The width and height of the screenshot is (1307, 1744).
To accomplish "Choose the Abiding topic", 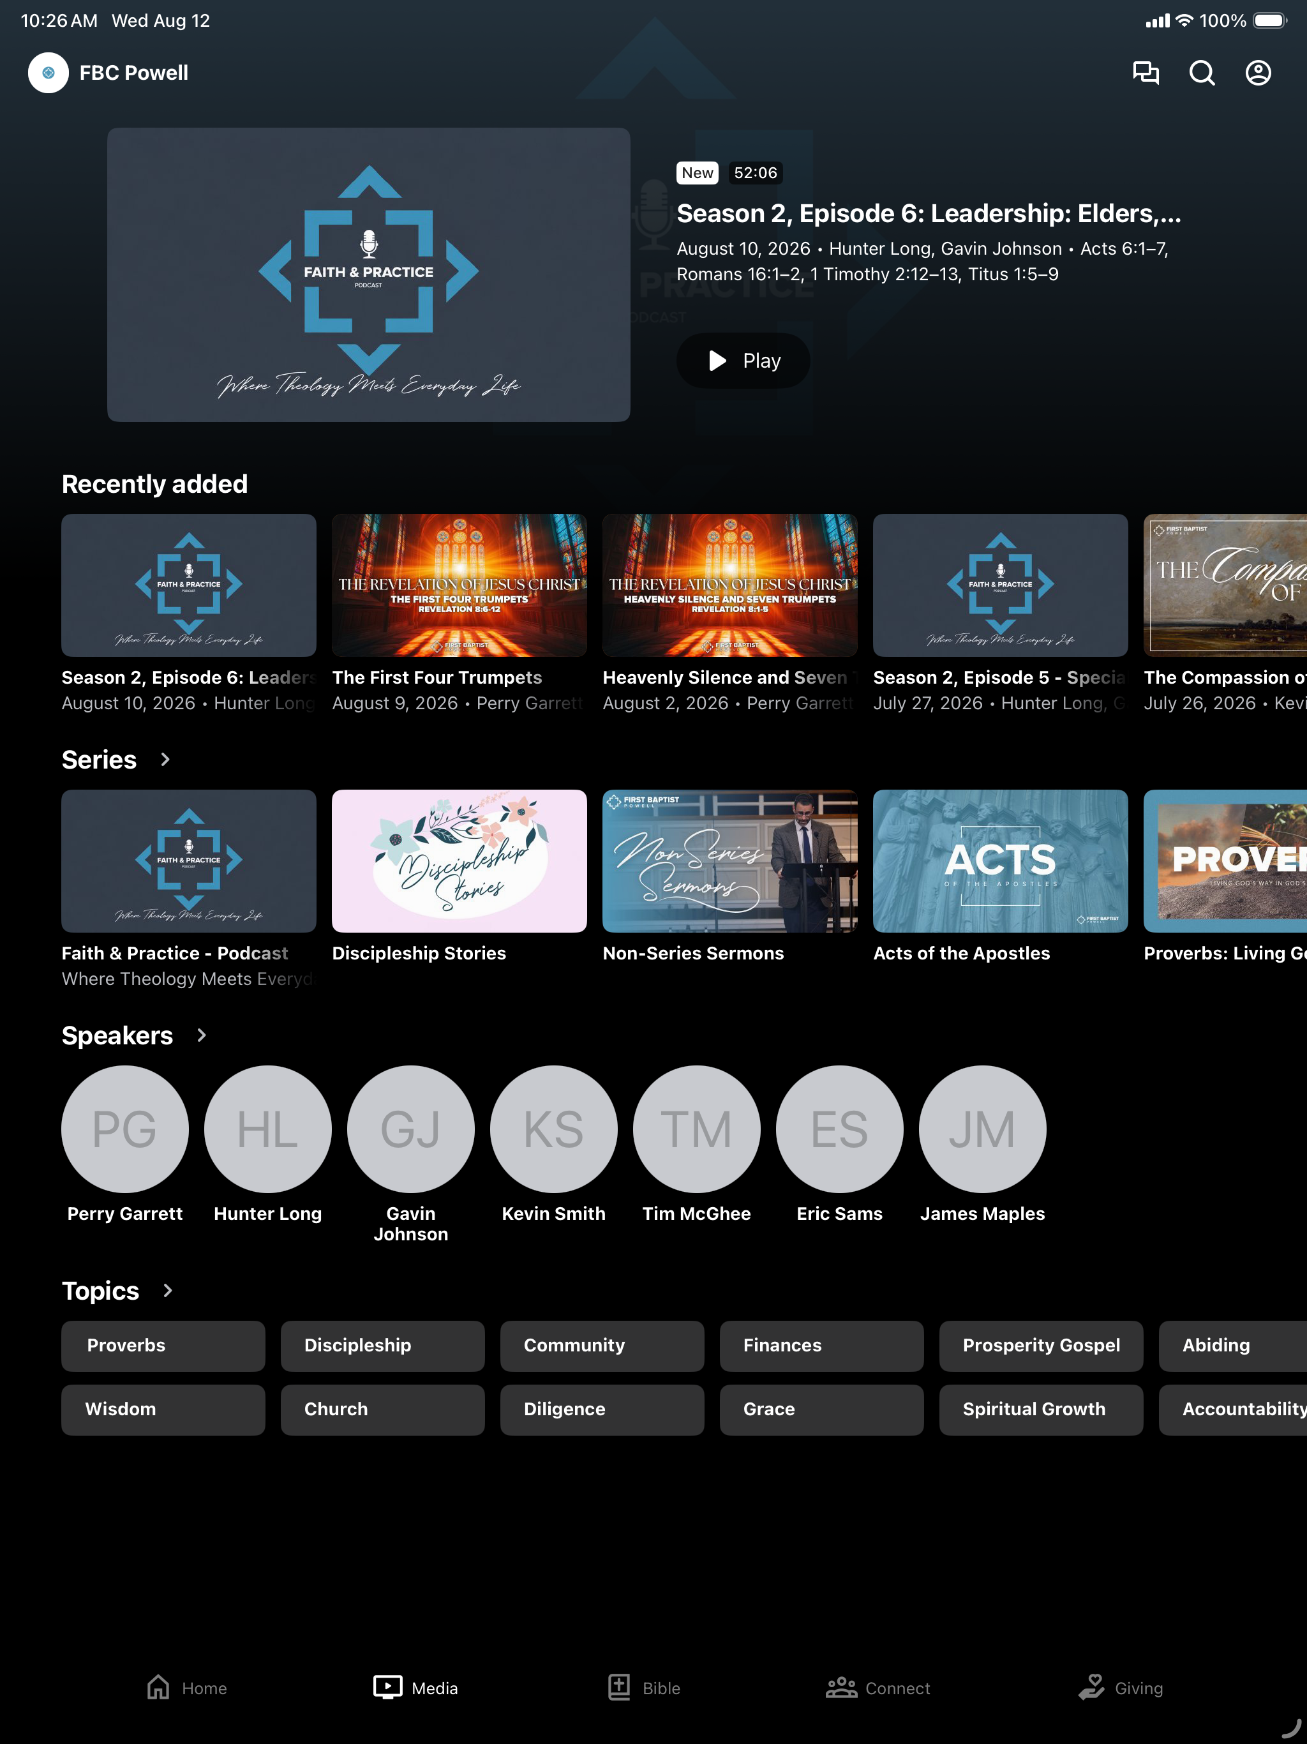I will pyautogui.click(x=1233, y=1346).
